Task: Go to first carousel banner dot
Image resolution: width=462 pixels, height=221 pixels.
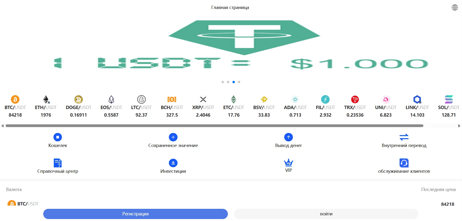Action: 223,82
